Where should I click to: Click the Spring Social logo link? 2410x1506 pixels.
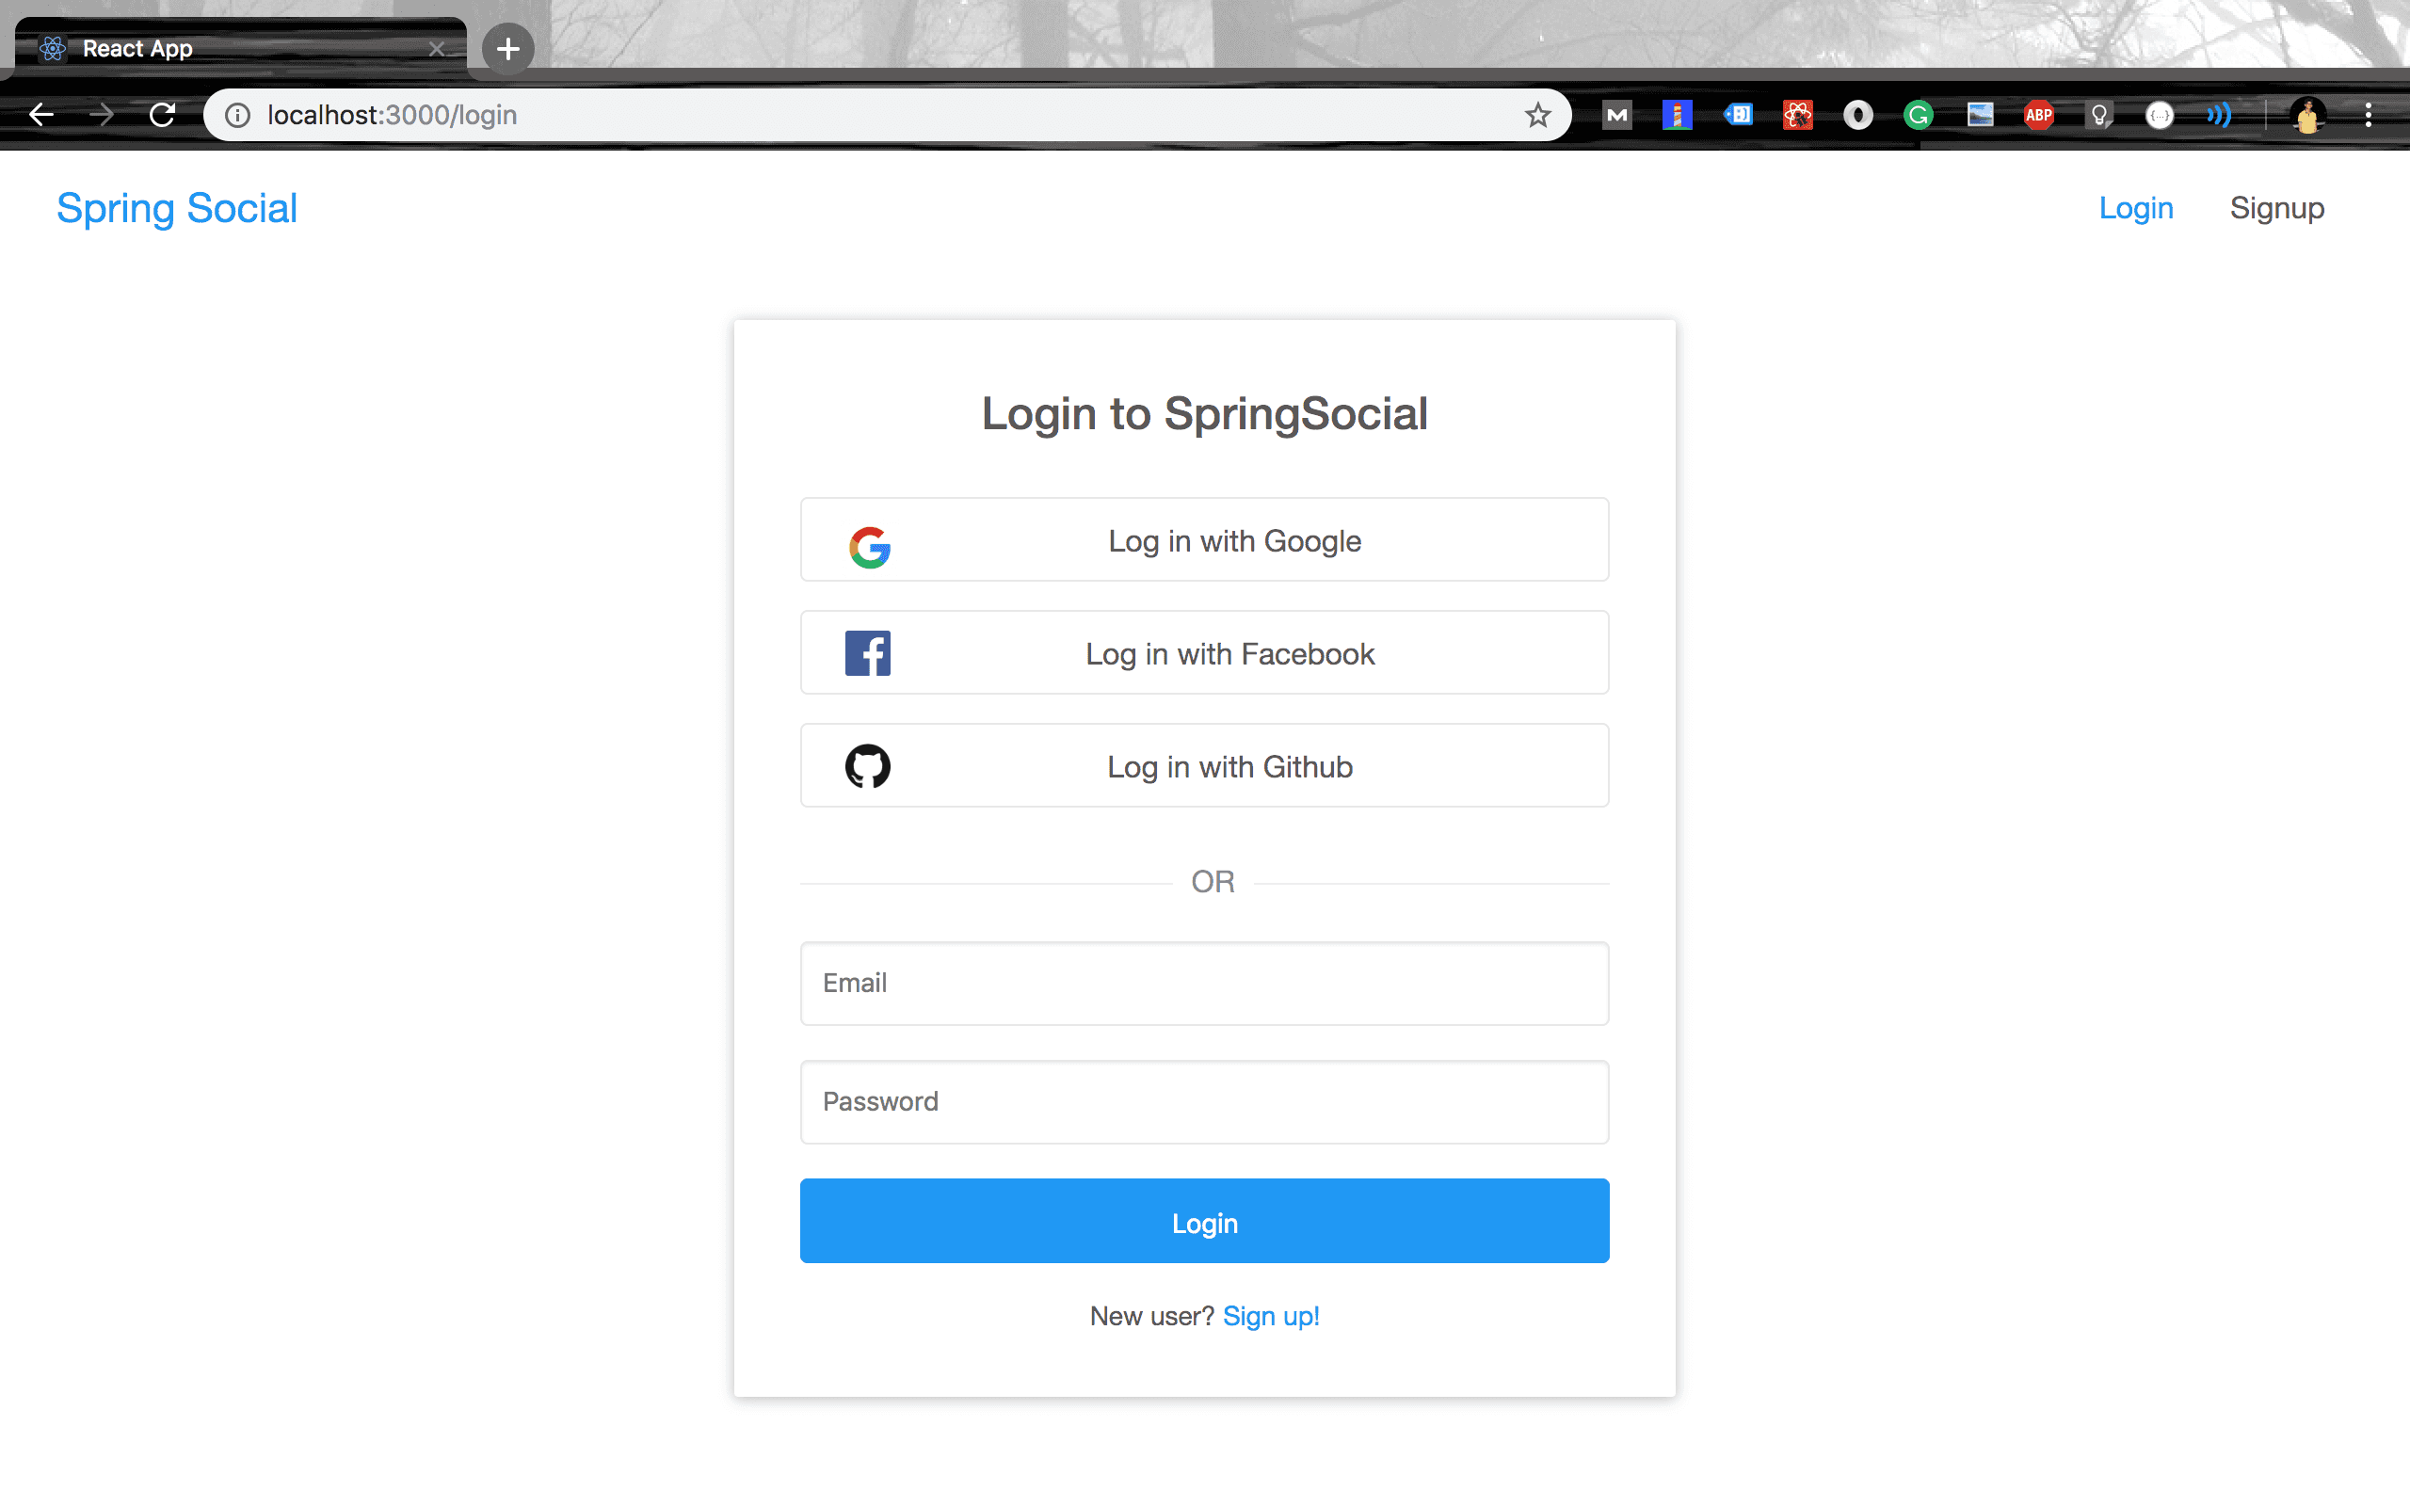click(177, 206)
